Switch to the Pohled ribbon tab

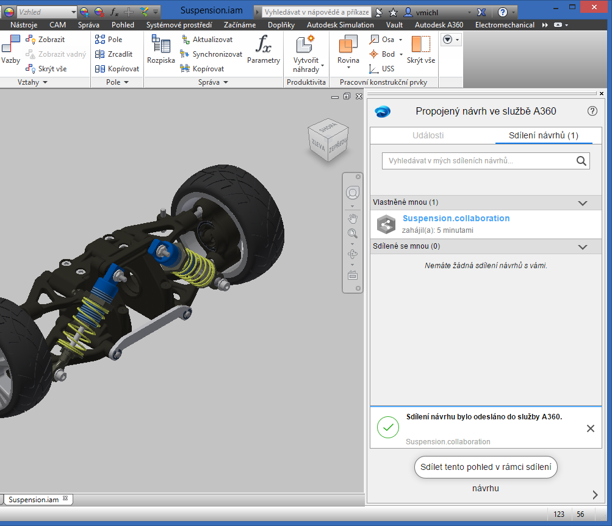[123, 25]
